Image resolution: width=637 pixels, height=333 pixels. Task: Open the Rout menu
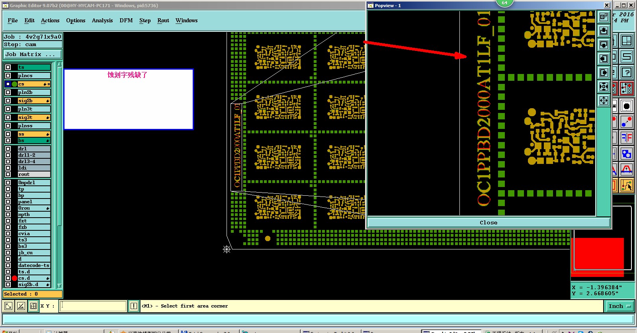click(x=163, y=20)
